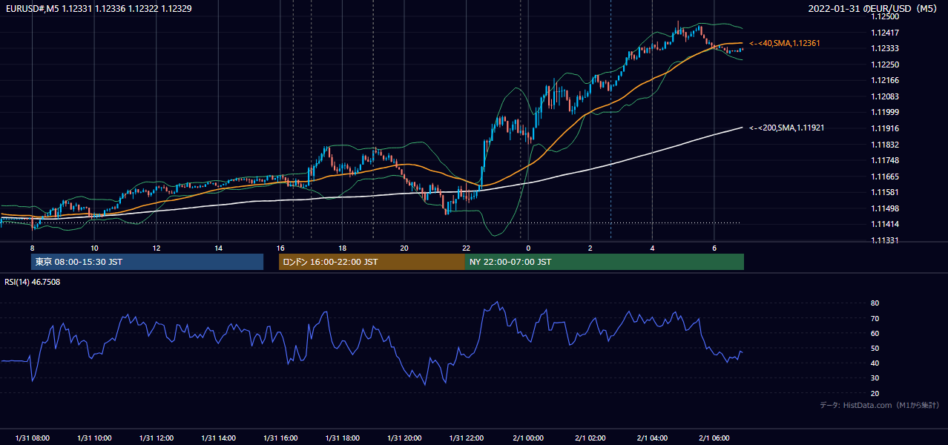Click price axis label 1.11581
The image size is (948, 445).
coord(885,192)
